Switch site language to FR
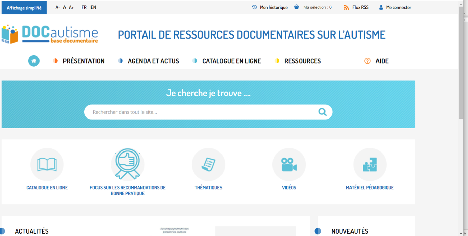The image size is (468, 236). (x=84, y=7)
